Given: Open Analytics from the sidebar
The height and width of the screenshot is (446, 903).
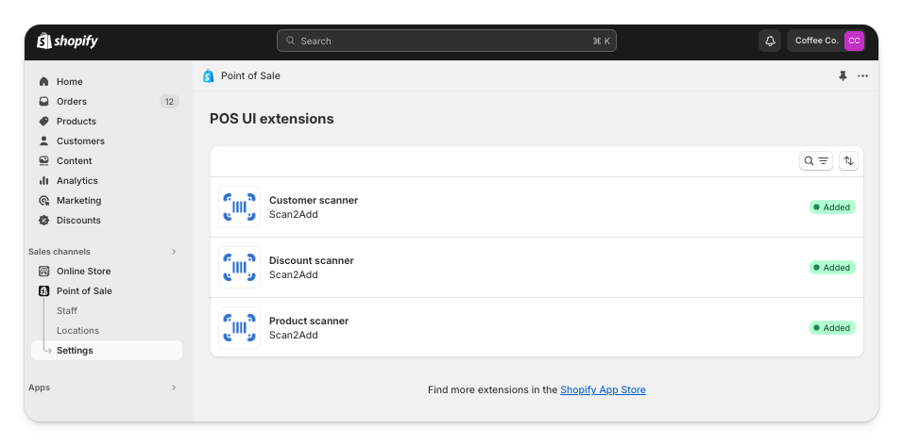Looking at the screenshot, I should coord(77,181).
